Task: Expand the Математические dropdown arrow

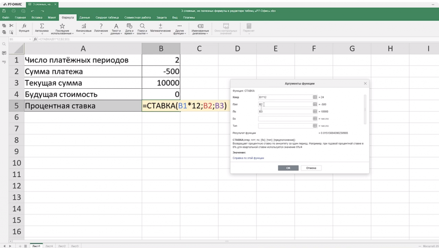Action: (160, 33)
